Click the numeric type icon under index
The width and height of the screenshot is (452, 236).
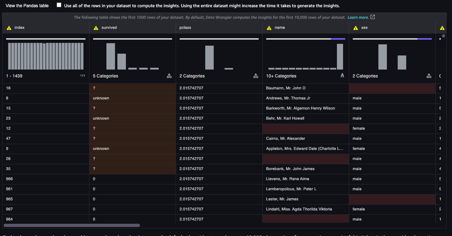point(83,76)
